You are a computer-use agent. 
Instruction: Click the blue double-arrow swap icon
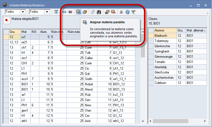pos(64,12)
